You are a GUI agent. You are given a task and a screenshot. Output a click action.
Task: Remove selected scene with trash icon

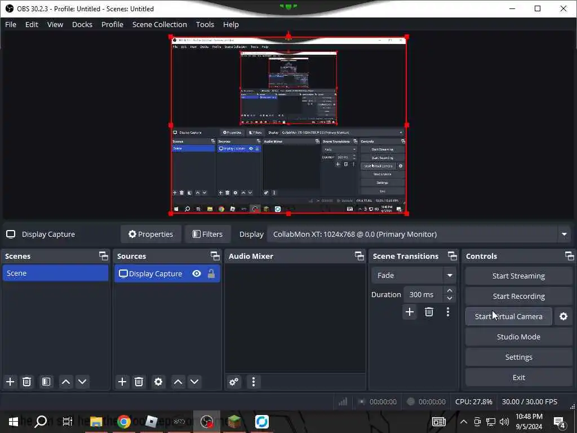click(27, 382)
